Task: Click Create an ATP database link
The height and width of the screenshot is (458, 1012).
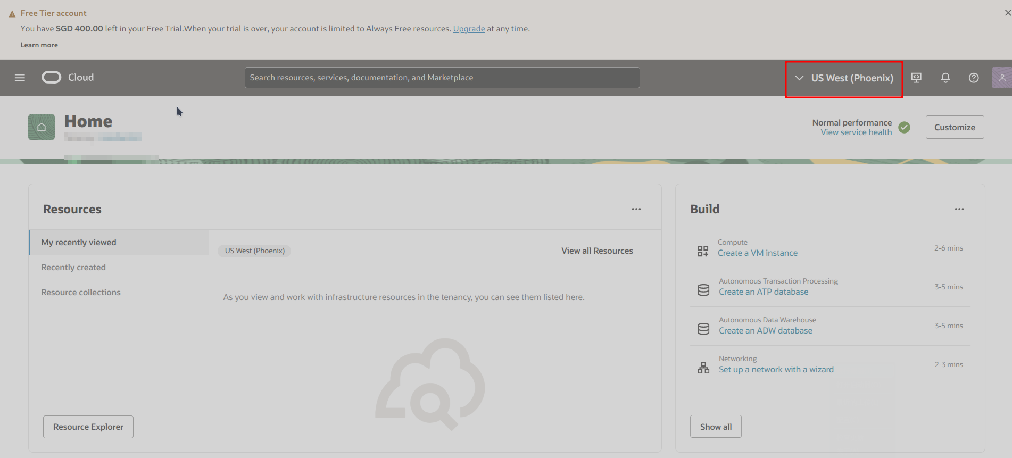Action: point(764,292)
